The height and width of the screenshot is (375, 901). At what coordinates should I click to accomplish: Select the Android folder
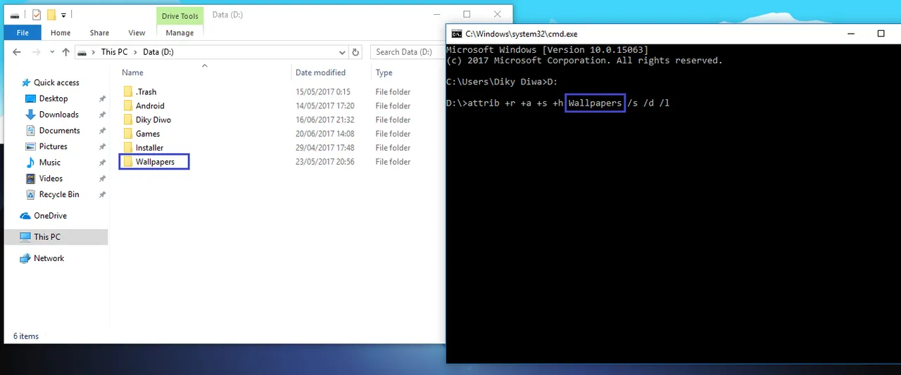click(150, 106)
